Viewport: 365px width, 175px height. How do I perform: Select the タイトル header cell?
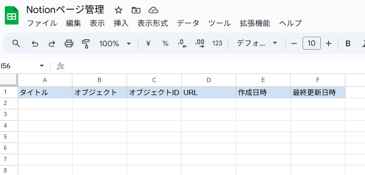[x=45, y=92]
